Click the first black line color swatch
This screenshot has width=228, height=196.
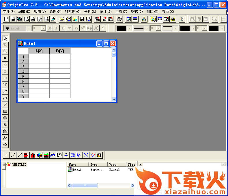[x=122, y=28]
